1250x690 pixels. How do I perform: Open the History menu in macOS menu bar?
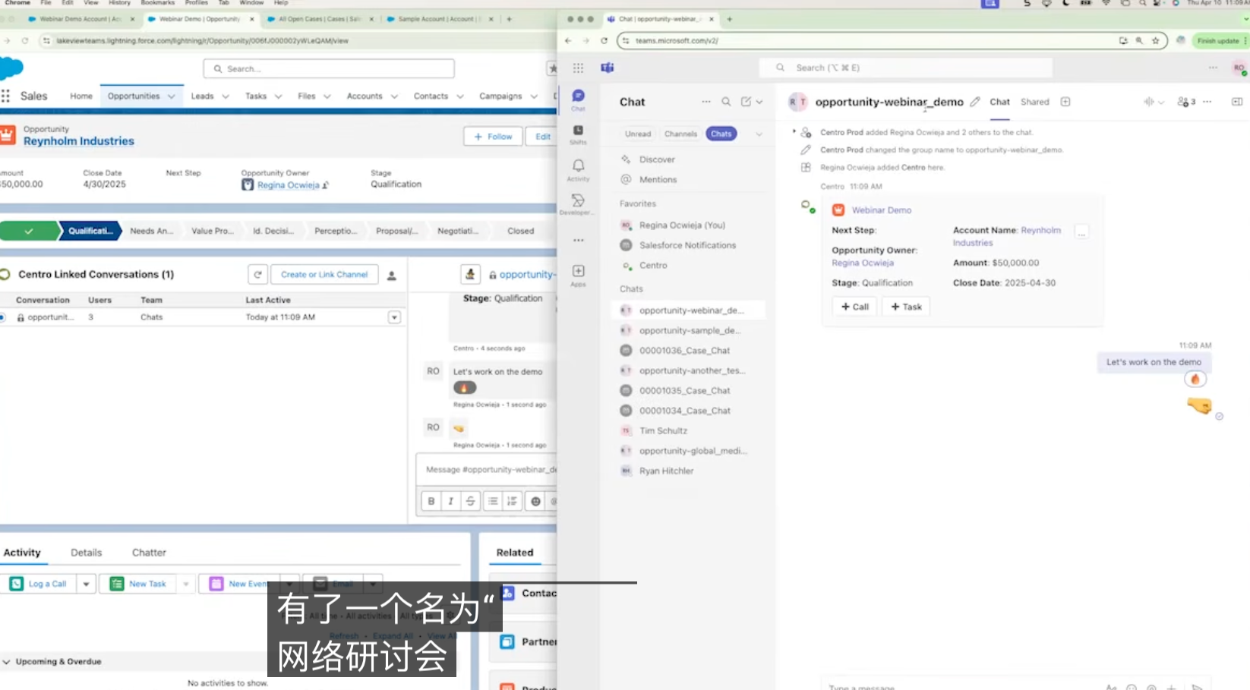pyautogui.click(x=119, y=3)
